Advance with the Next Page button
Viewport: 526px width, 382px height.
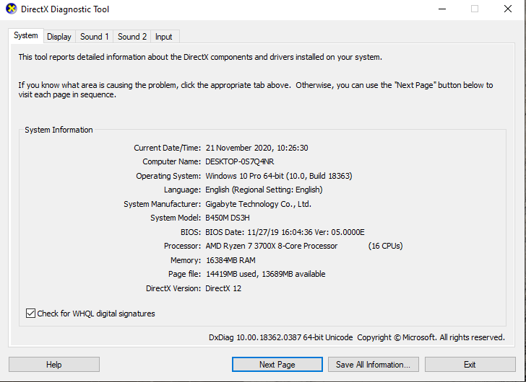pyautogui.click(x=277, y=364)
